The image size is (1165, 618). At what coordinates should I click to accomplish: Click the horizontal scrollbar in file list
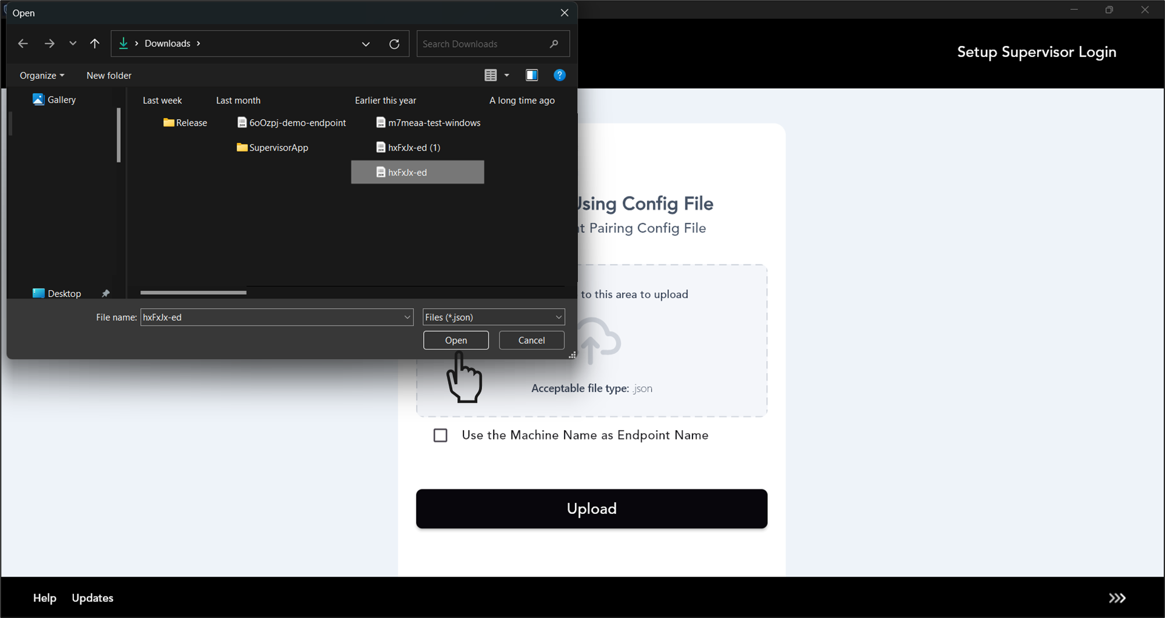coord(194,292)
